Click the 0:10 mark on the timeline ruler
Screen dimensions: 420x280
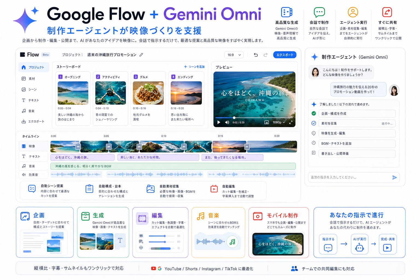[x=164, y=136]
